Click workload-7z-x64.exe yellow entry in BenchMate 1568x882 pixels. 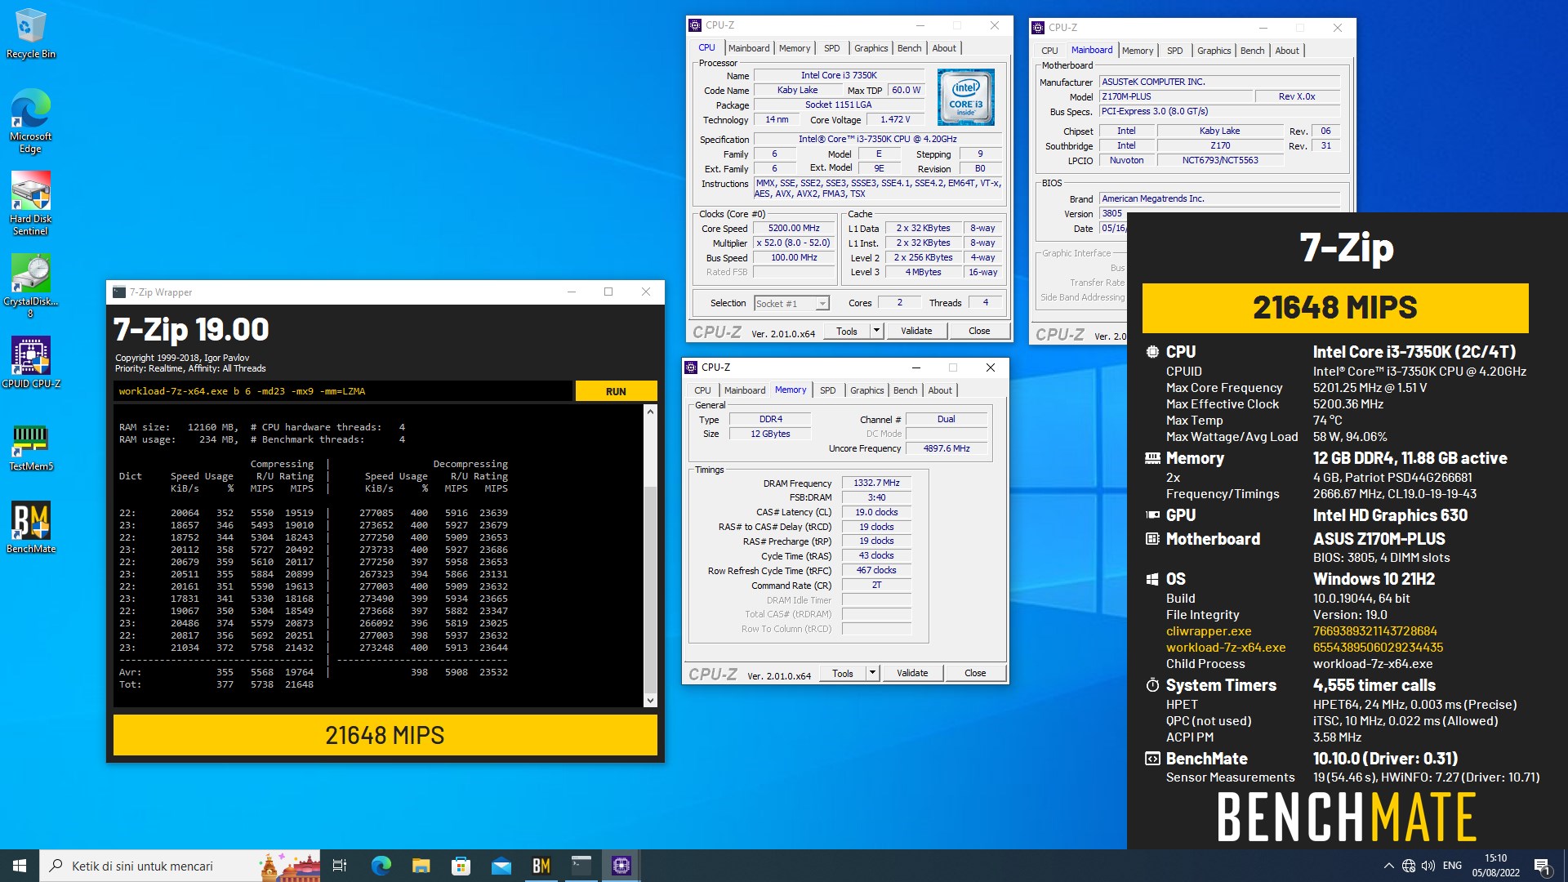click(x=1226, y=648)
